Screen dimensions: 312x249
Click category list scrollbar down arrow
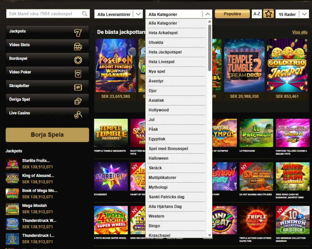pyautogui.click(x=210, y=235)
